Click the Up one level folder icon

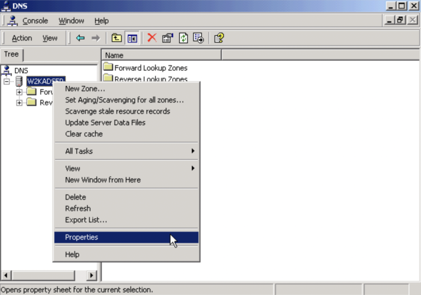click(117, 38)
